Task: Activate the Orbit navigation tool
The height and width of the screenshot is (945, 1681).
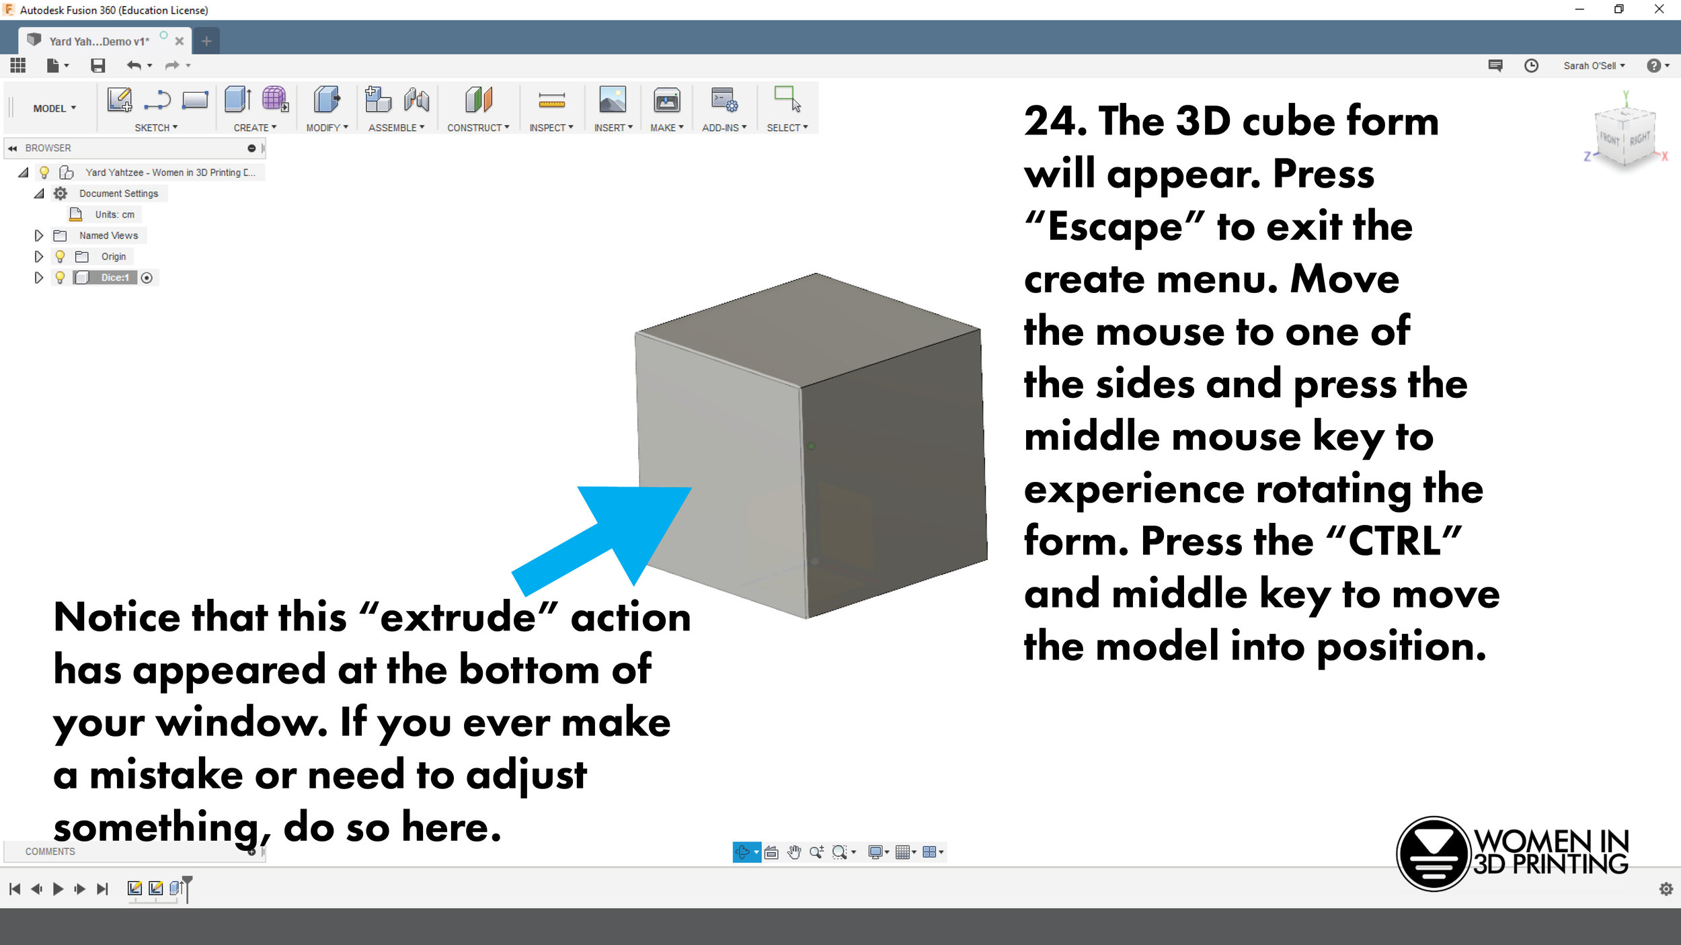Action: click(742, 852)
